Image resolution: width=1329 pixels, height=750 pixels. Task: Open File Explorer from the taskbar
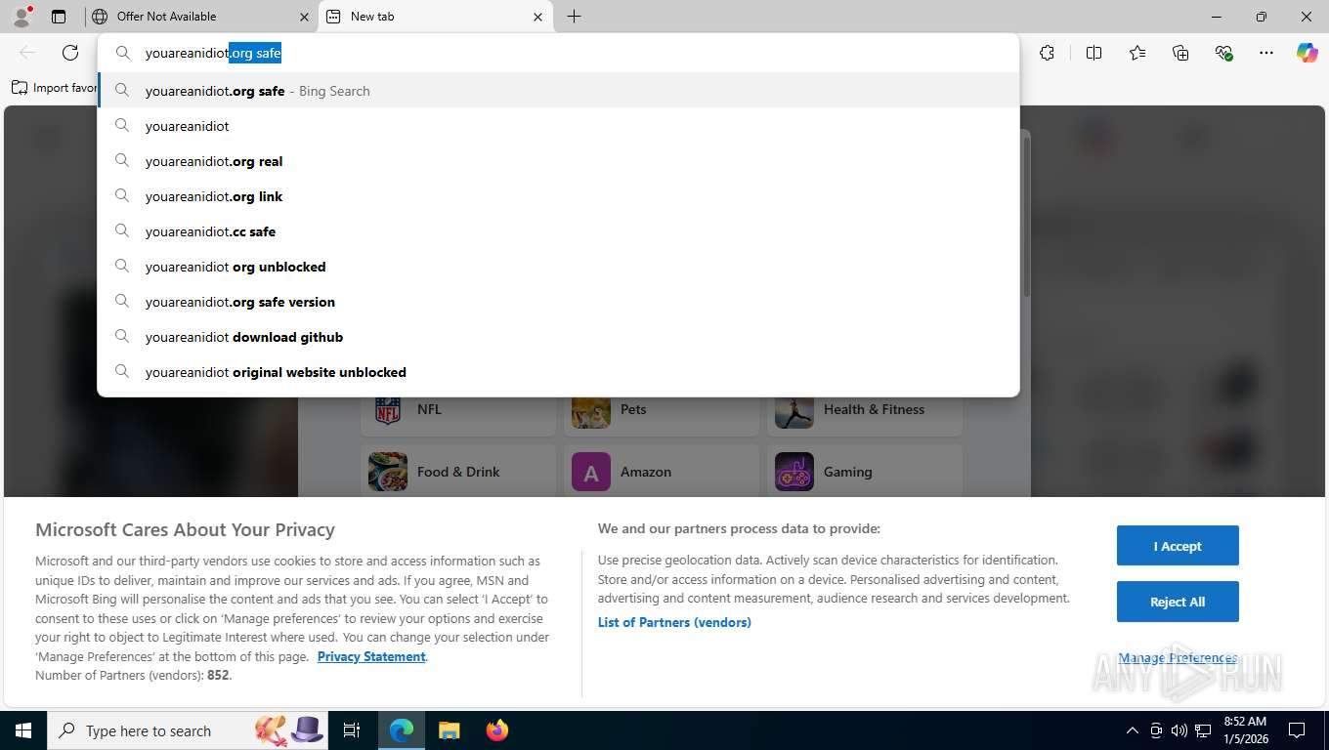(x=450, y=730)
